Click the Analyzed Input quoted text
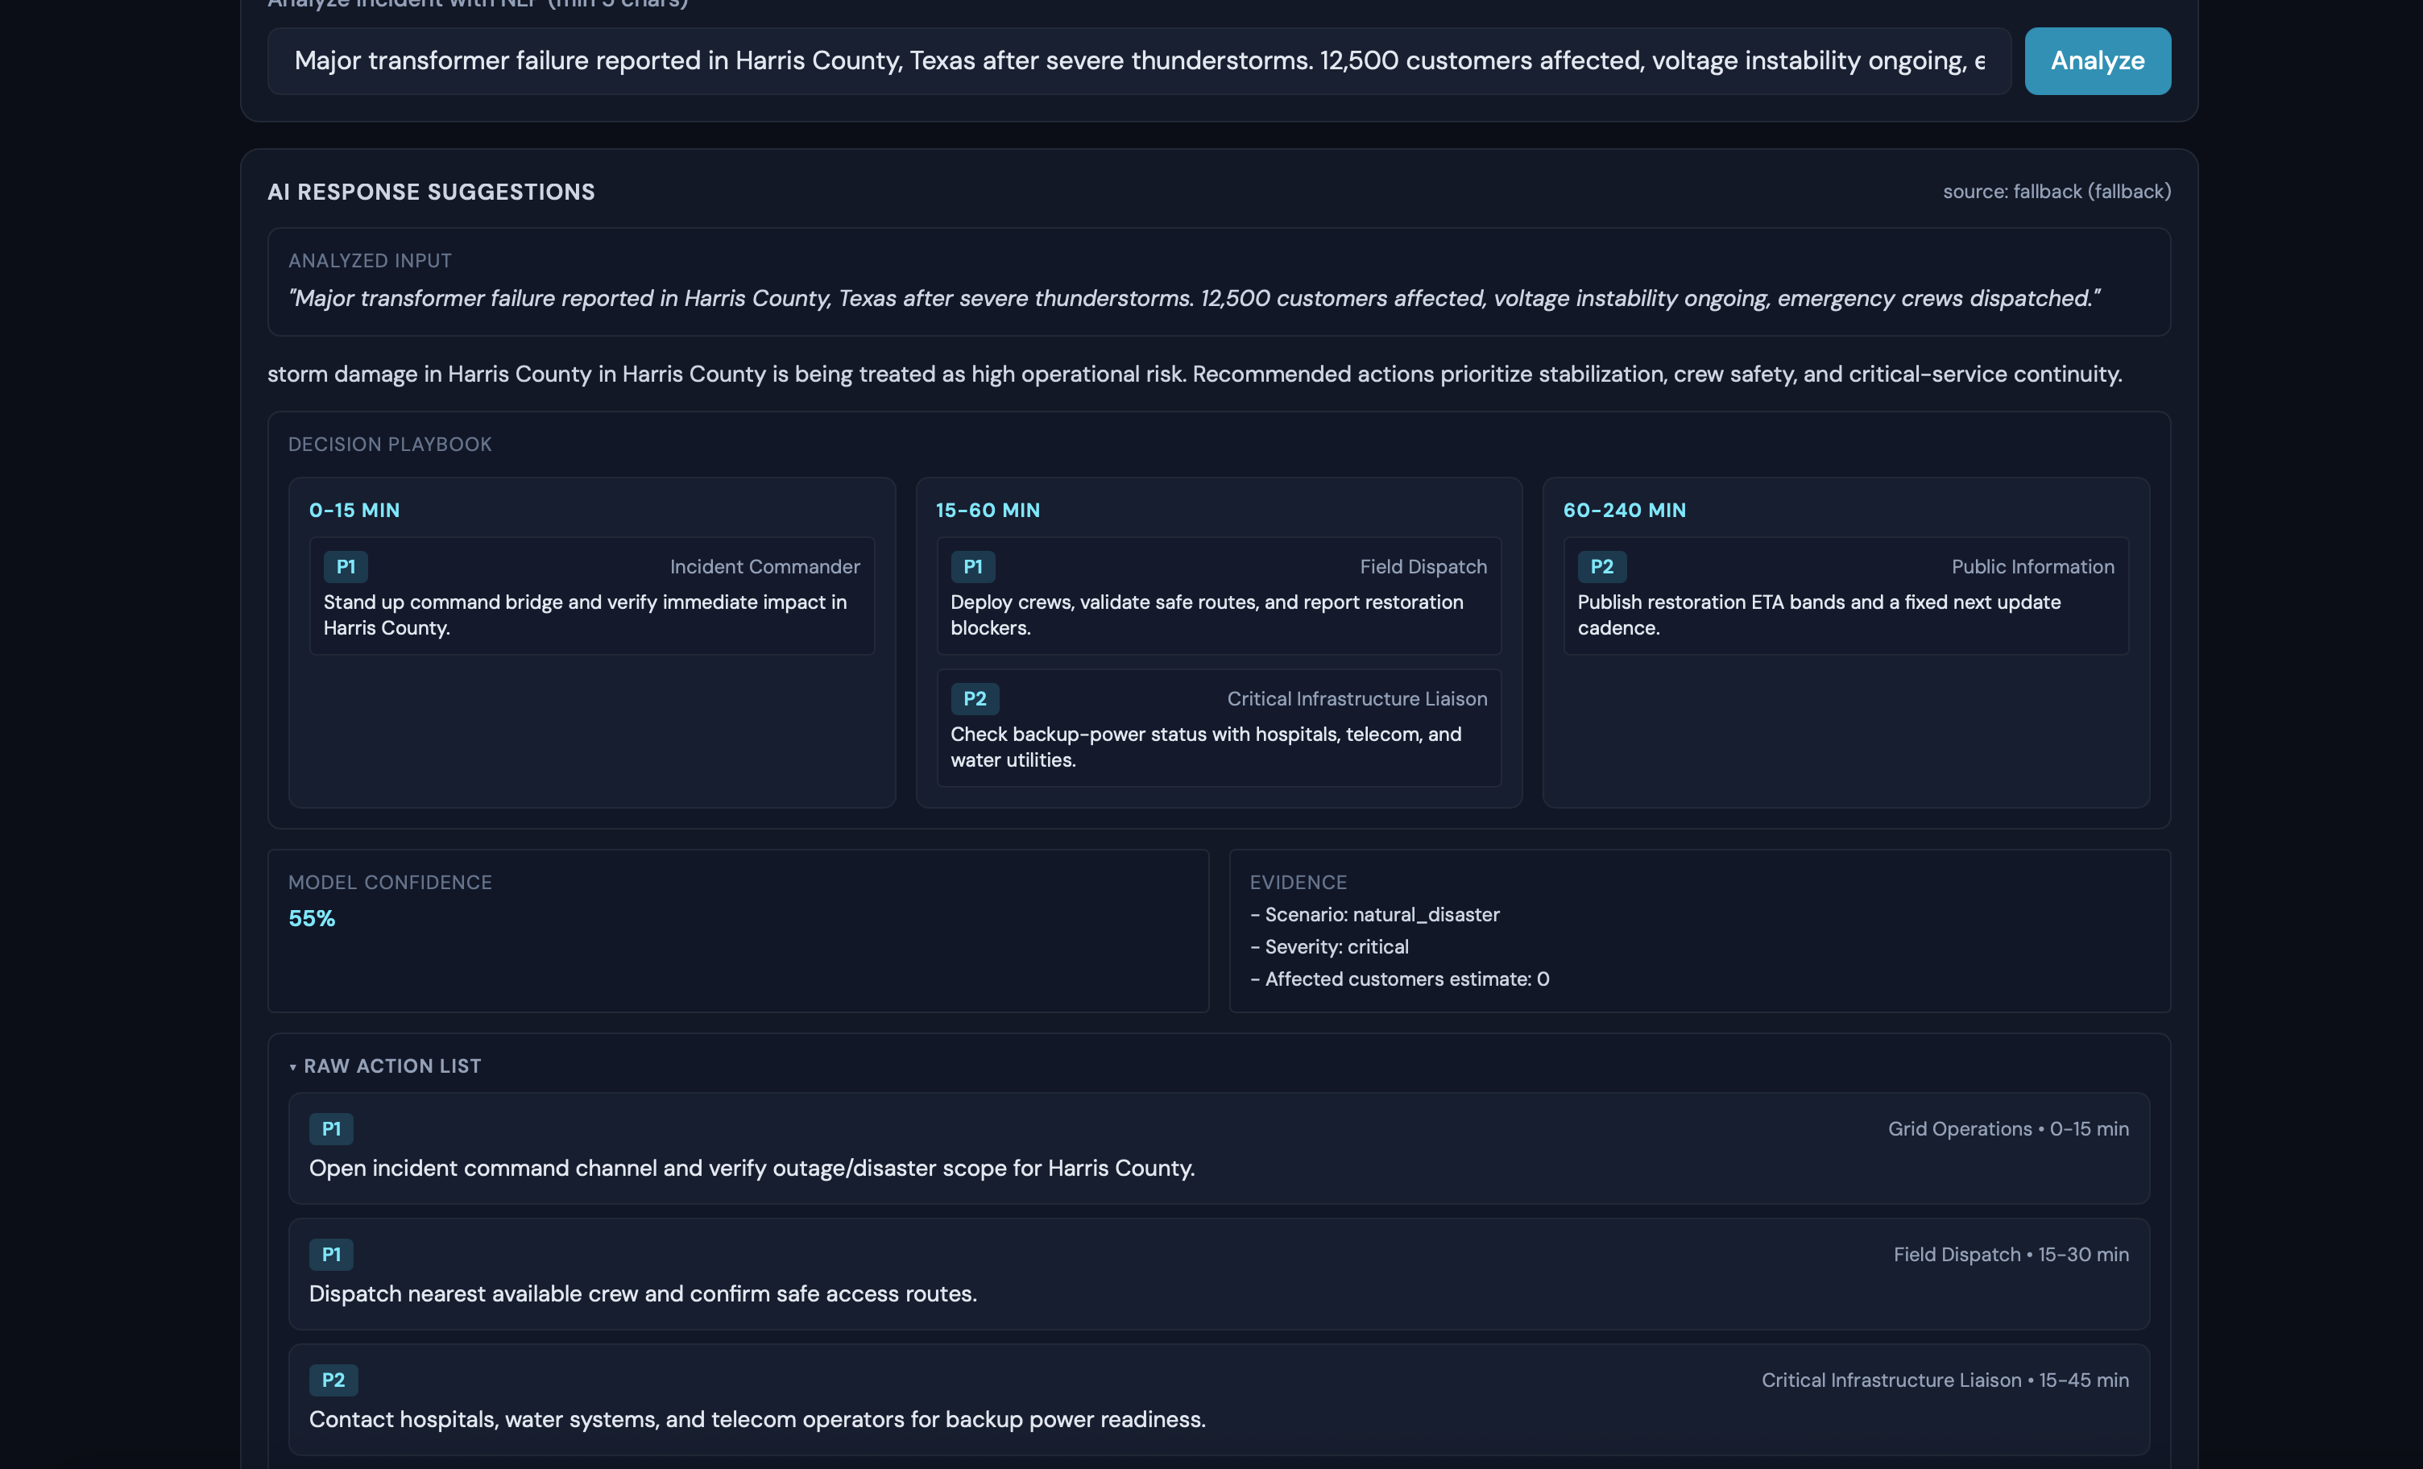Viewport: 2423px width, 1469px height. pos(1193,298)
